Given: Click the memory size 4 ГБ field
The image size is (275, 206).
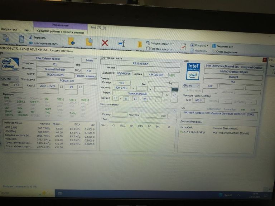Looking at the screenshot, I should [121, 83].
